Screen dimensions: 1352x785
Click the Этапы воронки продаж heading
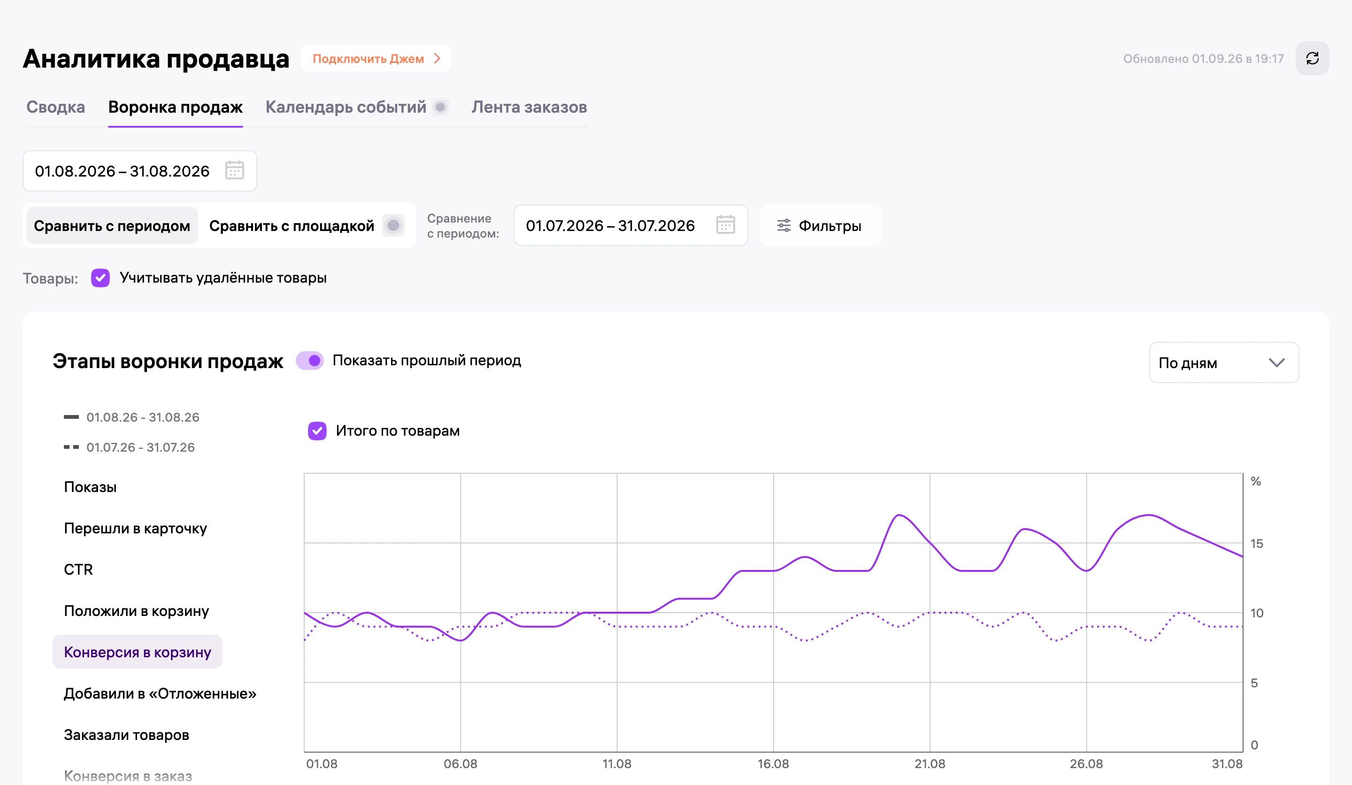(x=168, y=361)
